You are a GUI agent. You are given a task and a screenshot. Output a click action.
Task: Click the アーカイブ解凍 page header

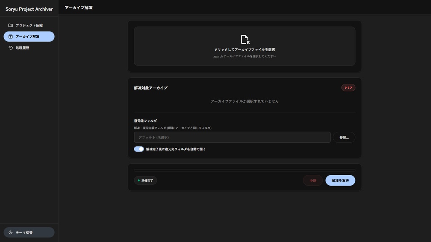[x=79, y=8]
